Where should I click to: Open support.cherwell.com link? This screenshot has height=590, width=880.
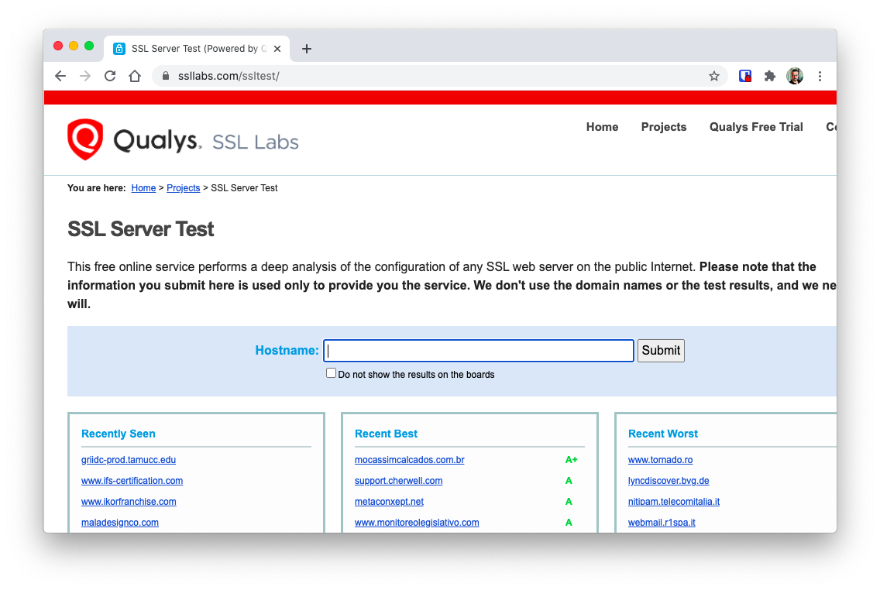tap(398, 481)
